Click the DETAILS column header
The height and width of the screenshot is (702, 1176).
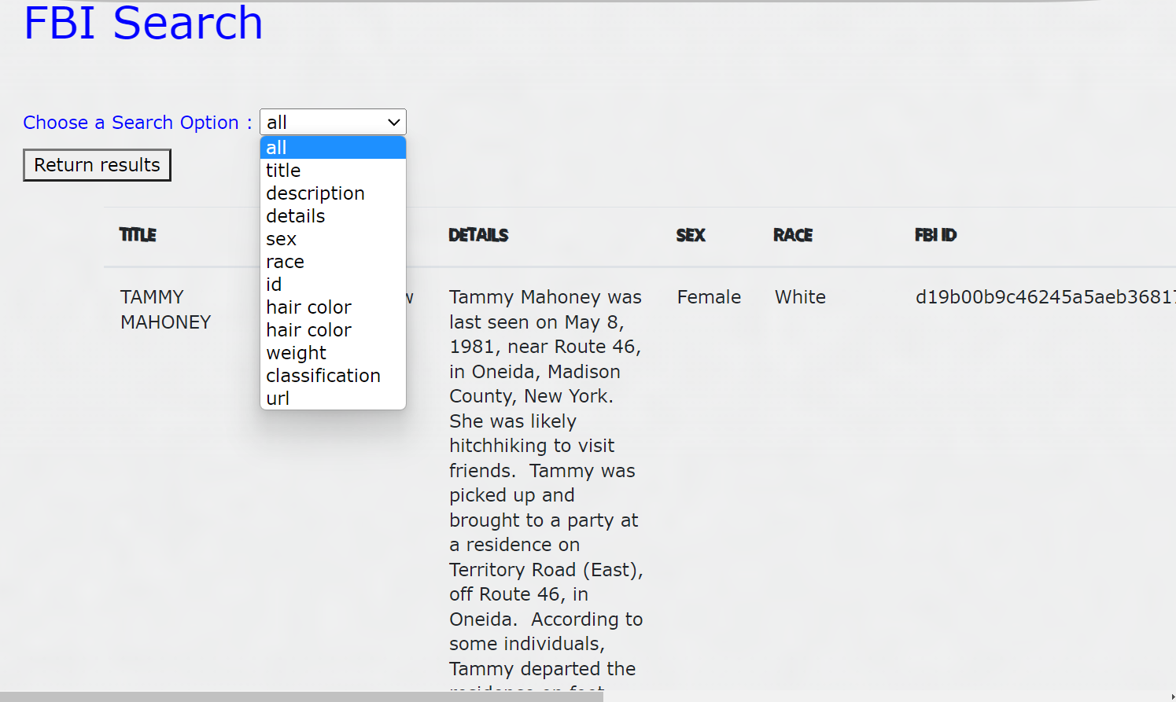tap(478, 235)
